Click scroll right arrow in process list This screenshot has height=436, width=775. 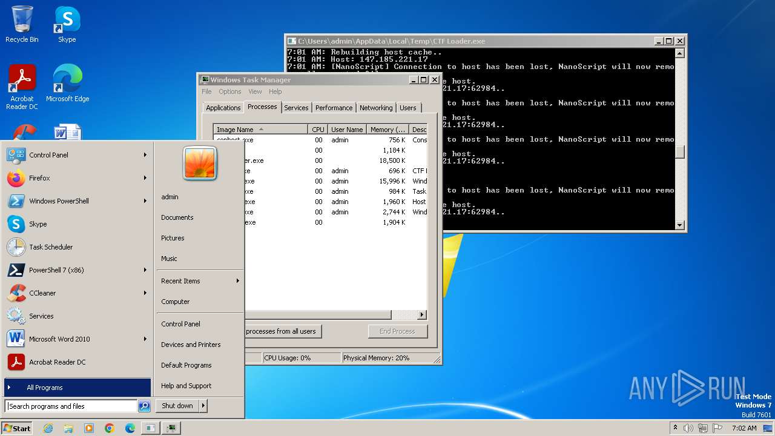point(422,315)
